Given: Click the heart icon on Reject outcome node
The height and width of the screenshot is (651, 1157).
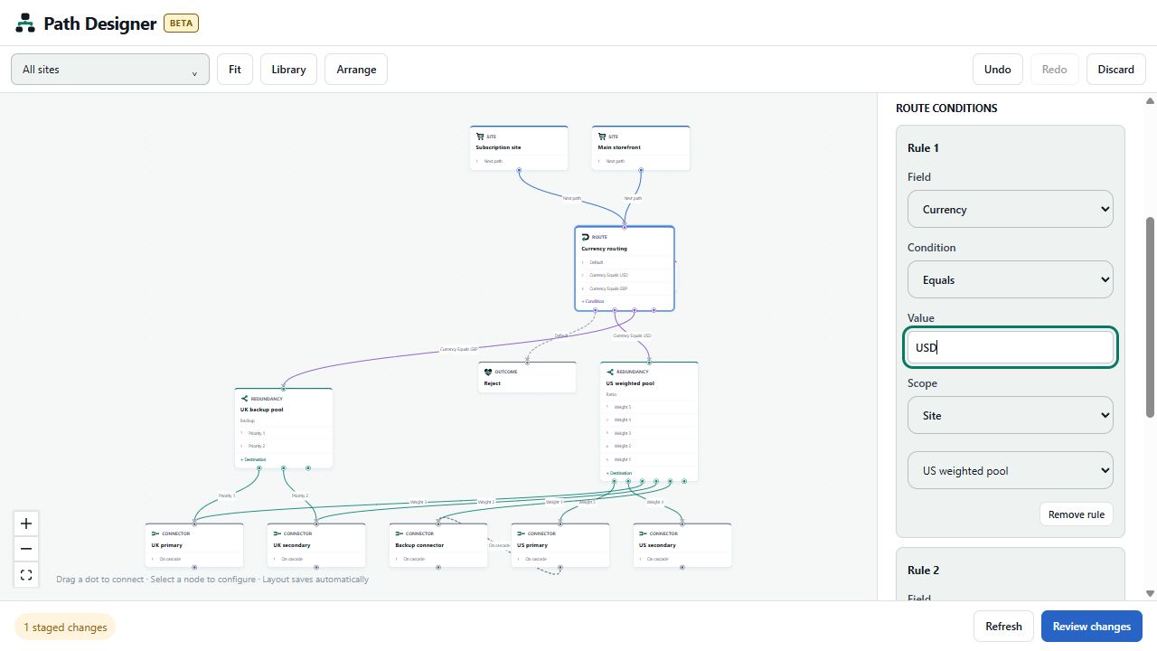Looking at the screenshot, I should click(x=488, y=372).
